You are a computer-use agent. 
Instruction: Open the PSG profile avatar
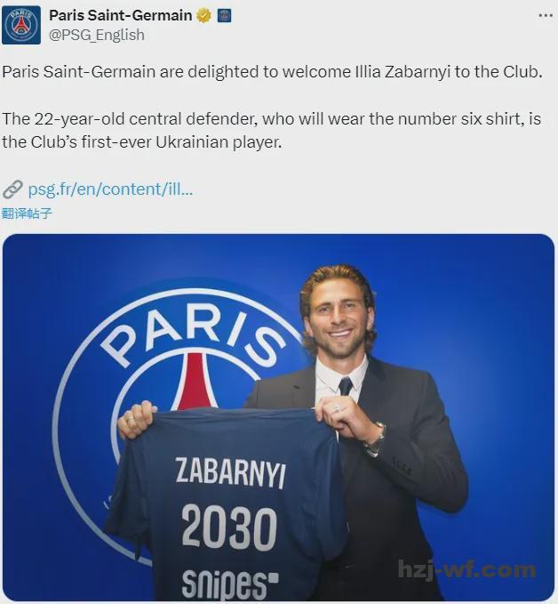21,25
